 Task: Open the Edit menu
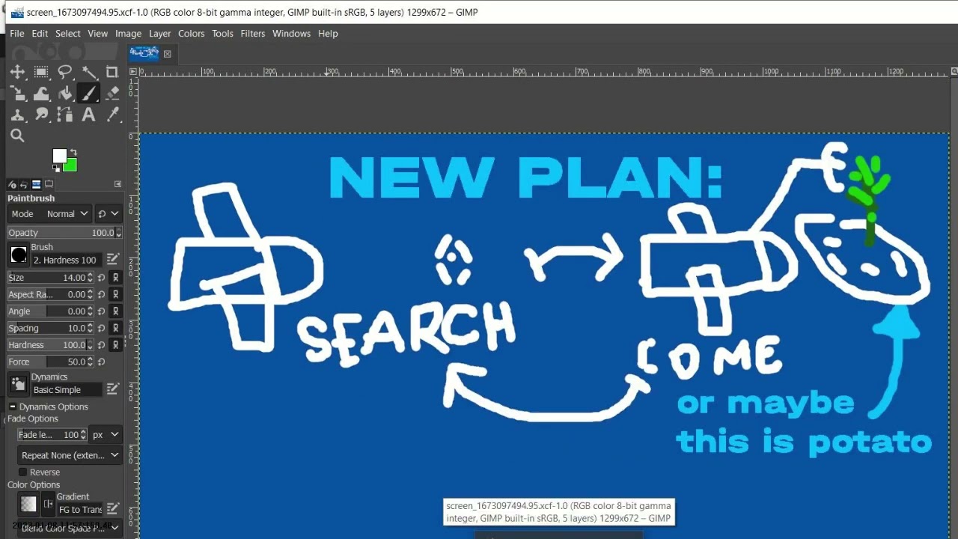point(40,34)
